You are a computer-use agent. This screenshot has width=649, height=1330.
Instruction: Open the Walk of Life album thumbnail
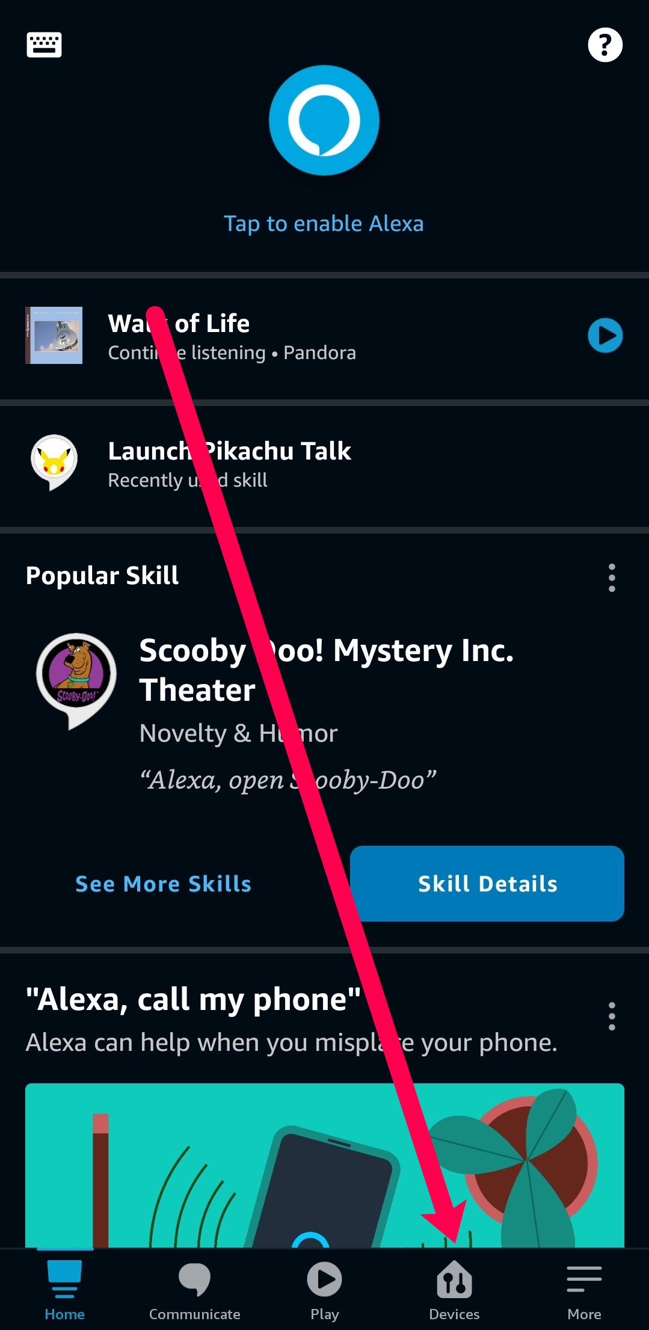pyautogui.click(x=54, y=336)
